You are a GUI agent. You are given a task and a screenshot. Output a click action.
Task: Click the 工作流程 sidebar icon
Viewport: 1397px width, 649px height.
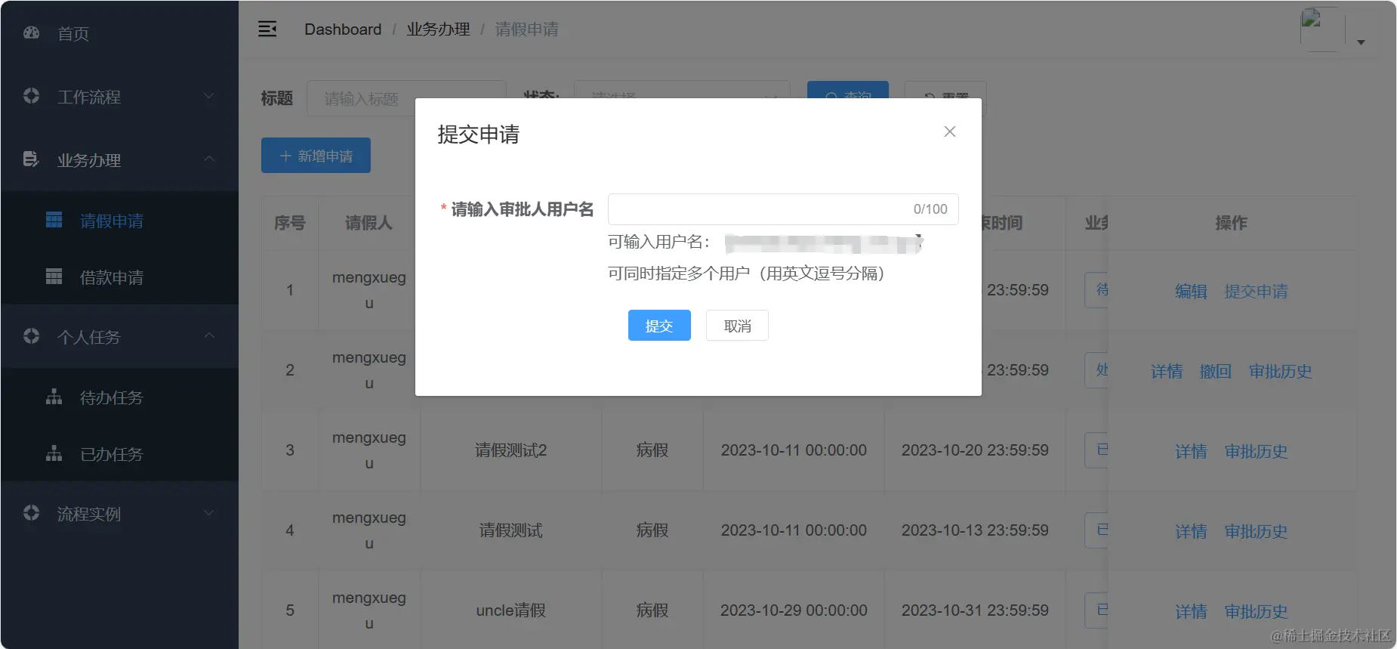[x=31, y=96]
